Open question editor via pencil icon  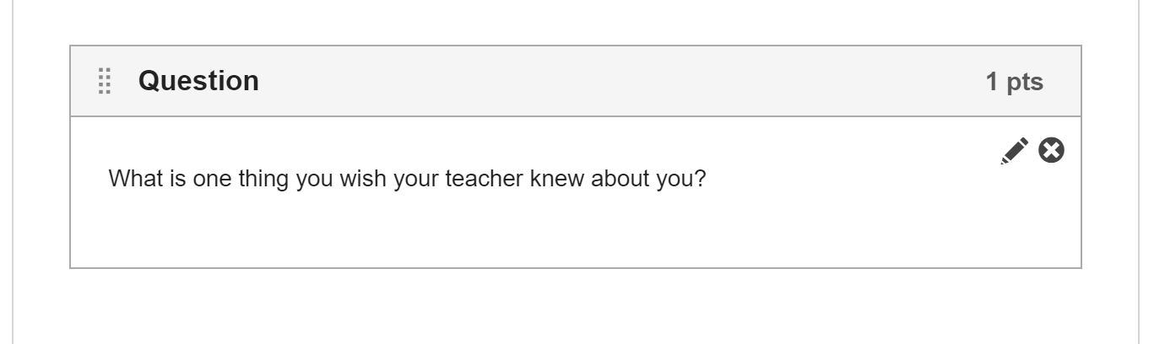pos(1015,150)
